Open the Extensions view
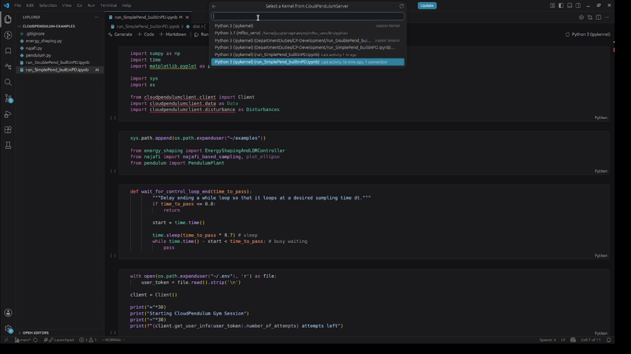 [8, 130]
